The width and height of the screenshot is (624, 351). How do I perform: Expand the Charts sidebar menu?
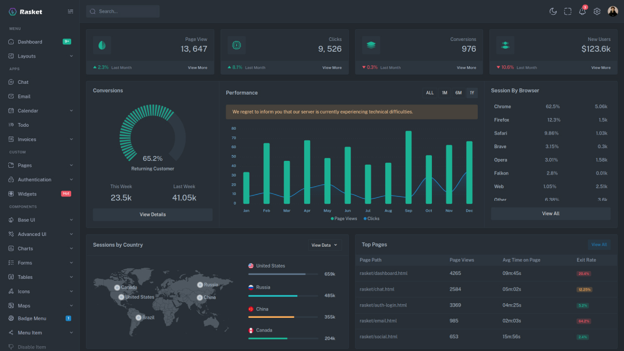(25, 249)
